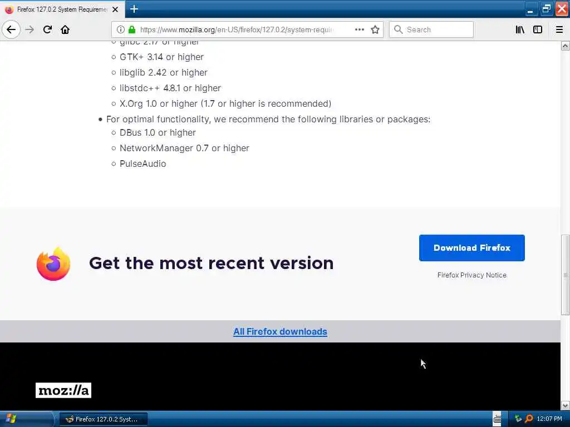Screen dimensions: 570x427
Task: Click the vertical scrollbar thumb
Action: 565,275
